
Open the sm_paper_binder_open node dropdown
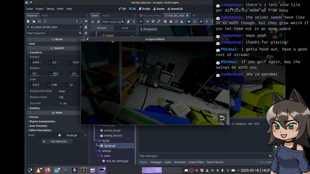click(80, 27)
